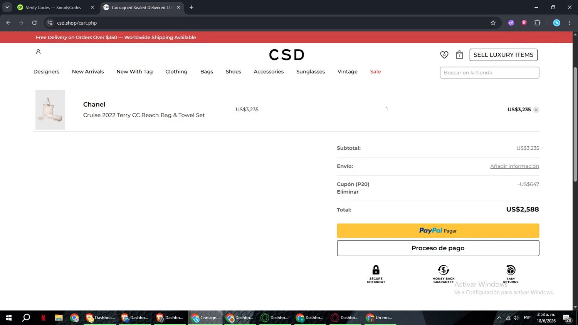
Task: Remove Chanel item with the x icon
Action: [536, 110]
